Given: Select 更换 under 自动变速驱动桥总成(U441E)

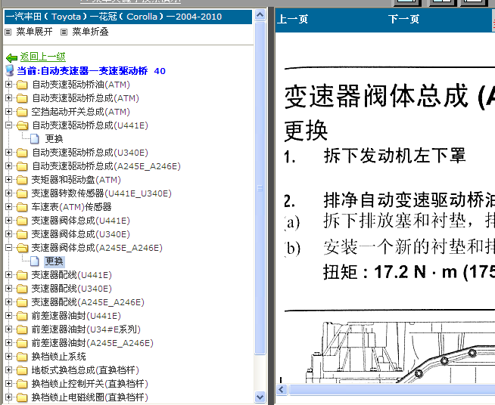Looking at the screenshot, I should [x=54, y=139].
